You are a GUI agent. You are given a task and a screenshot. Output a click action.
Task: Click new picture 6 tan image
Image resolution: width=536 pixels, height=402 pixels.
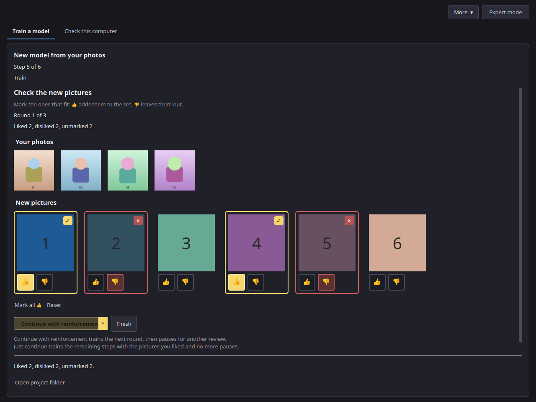pos(397,243)
